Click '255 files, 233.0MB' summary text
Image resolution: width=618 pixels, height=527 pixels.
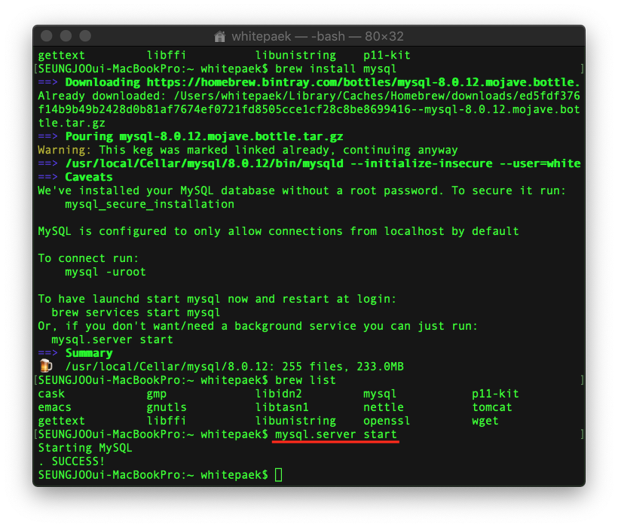(x=343, y=367)
